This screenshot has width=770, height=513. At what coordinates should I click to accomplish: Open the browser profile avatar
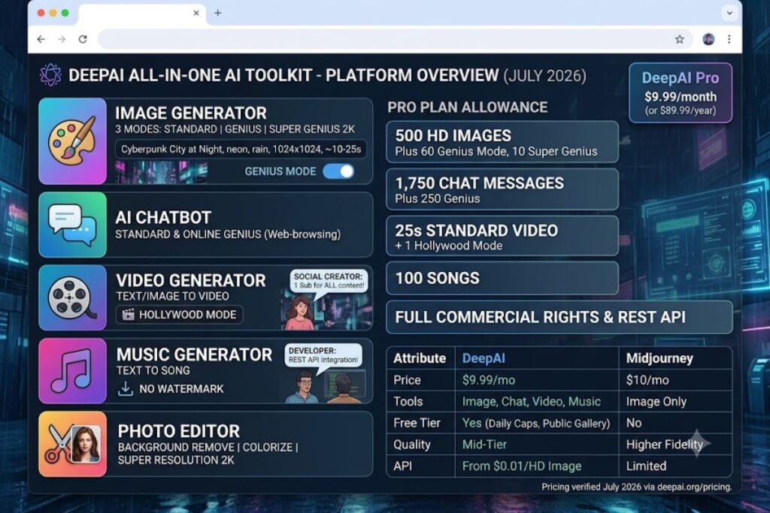point(708,39)
